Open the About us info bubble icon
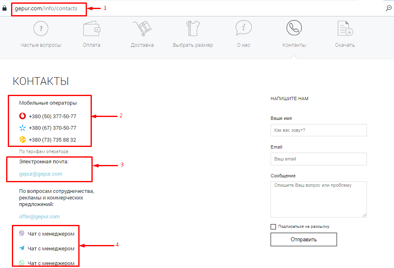The image size is (394, 268). click(244, 28)
